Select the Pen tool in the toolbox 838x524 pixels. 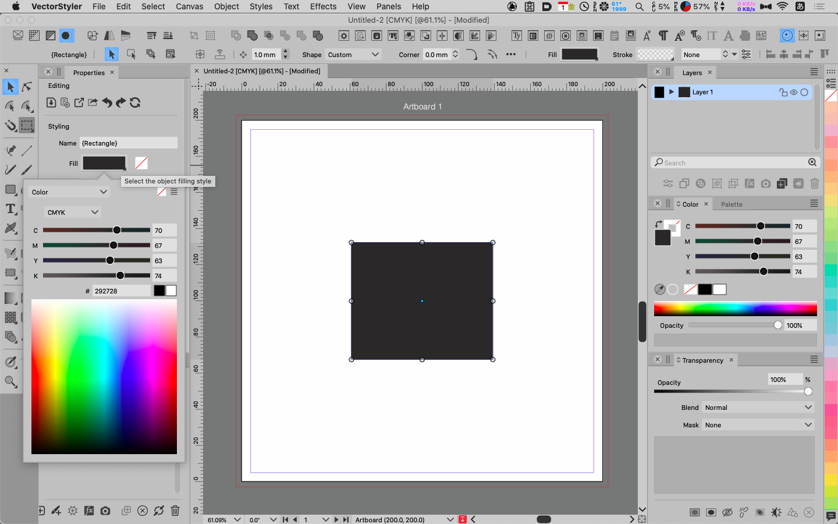click(x=10, y=150)
